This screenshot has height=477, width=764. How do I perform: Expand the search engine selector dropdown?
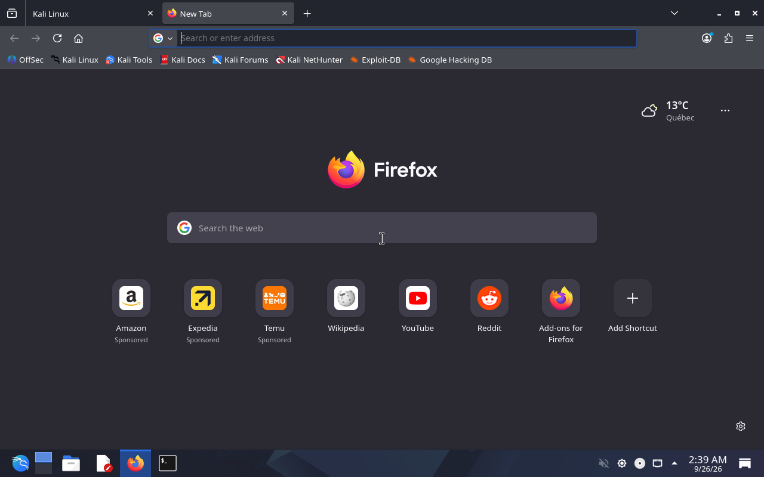click(x=163, y=38)
